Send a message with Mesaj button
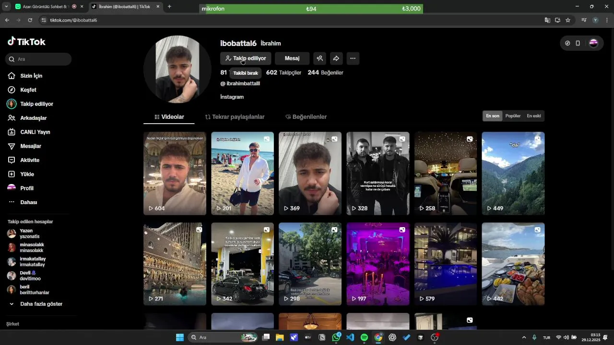The height and width of the screenshot is (345, 614). point(292,58)
